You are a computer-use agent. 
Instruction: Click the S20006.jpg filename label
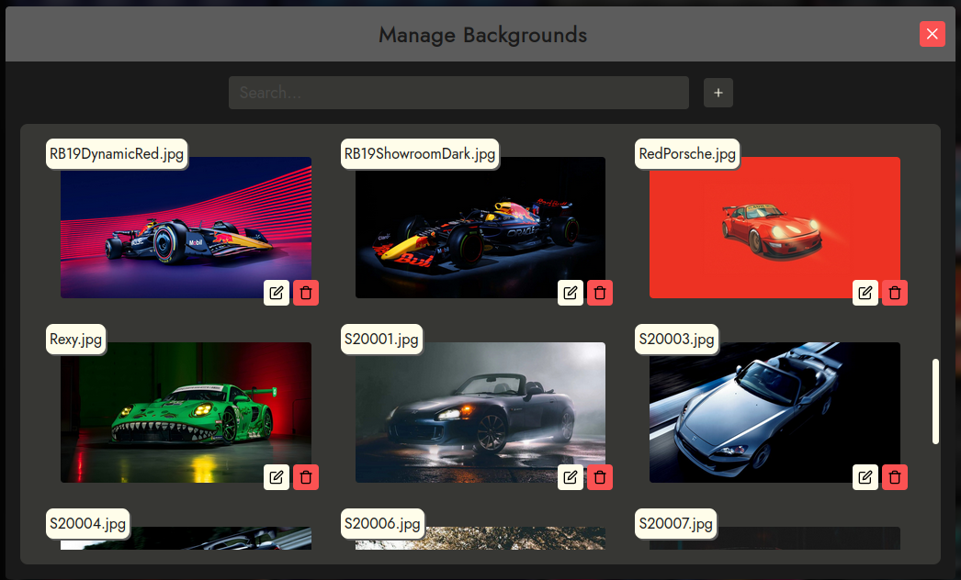tap(382, 524)
